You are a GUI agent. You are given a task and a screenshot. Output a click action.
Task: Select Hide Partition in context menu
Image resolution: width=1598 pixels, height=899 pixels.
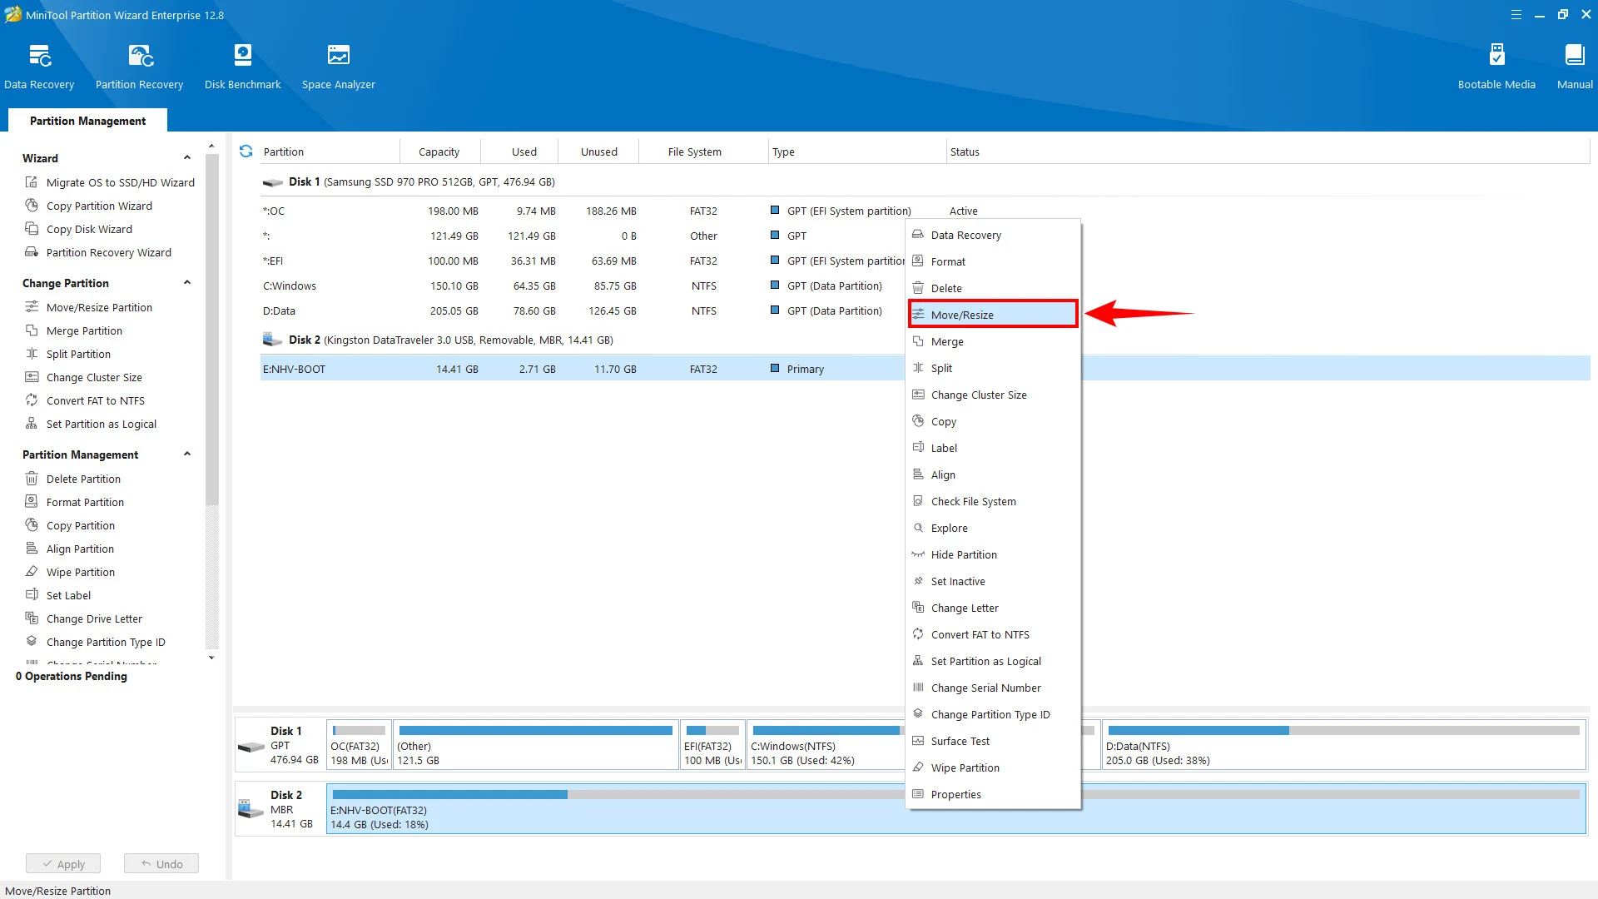[993, 554]
